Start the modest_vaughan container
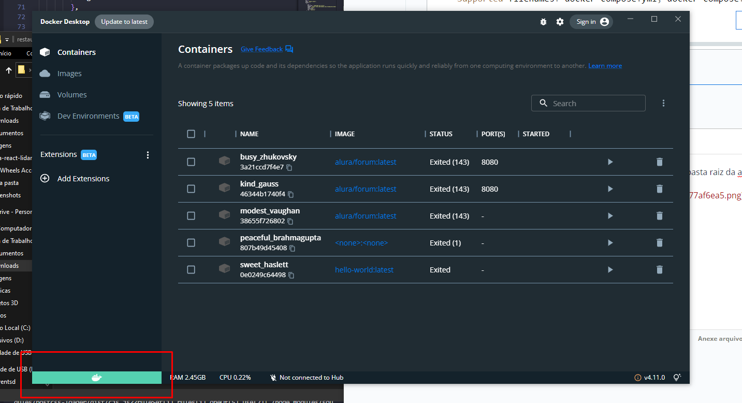Image resolution: width=742 pixels, height=403 pixels. pos(610,215)
